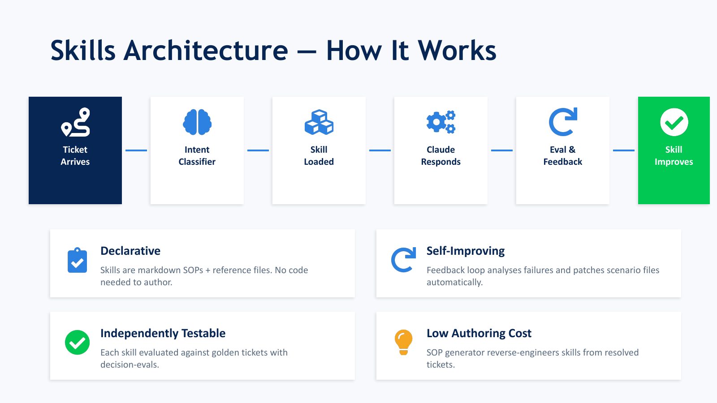Click the Claude Responds label
The width and height of the screenshot is (717, 403).
point(441,155)
